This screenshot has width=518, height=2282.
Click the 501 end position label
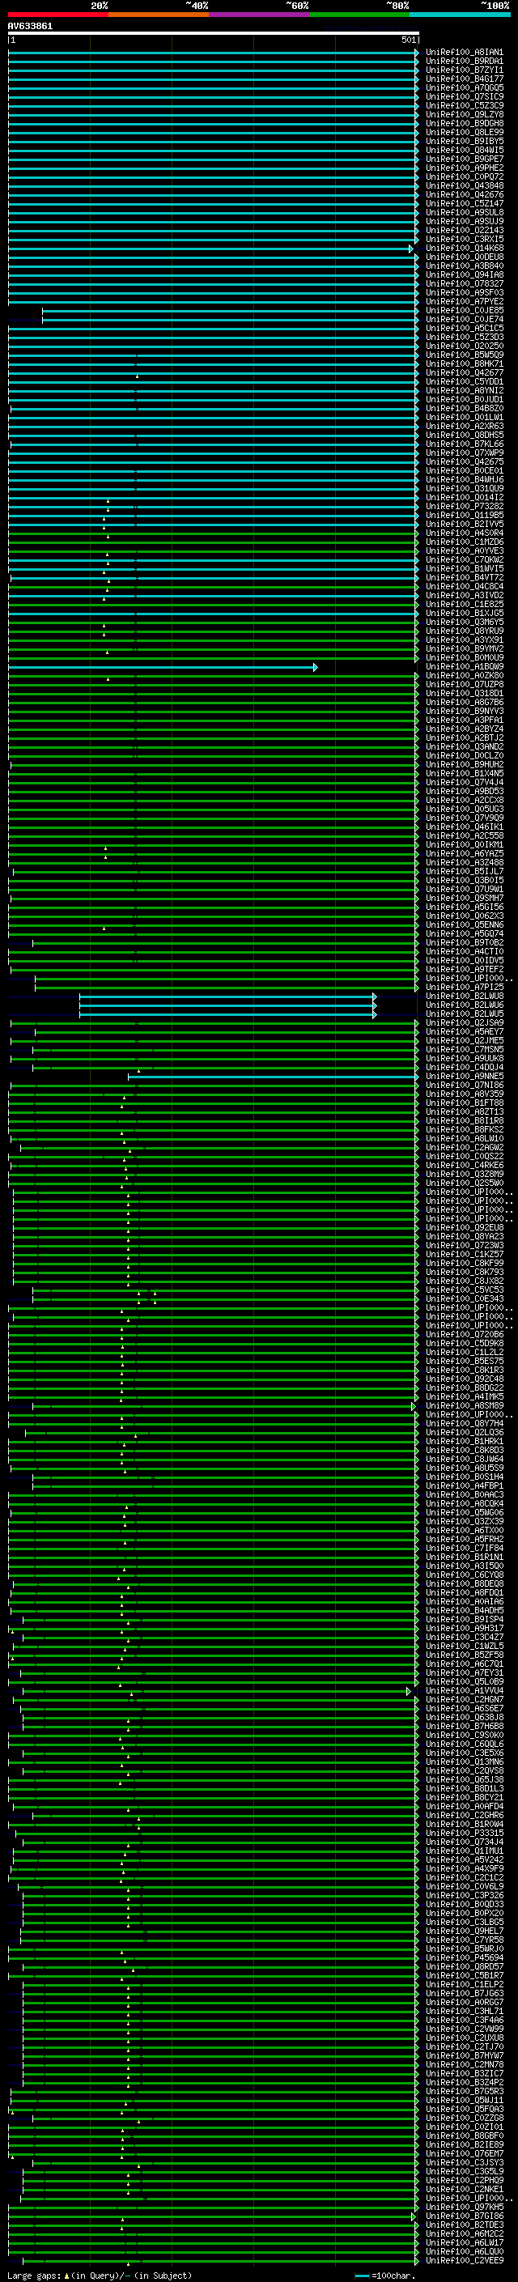coord(408,40)
